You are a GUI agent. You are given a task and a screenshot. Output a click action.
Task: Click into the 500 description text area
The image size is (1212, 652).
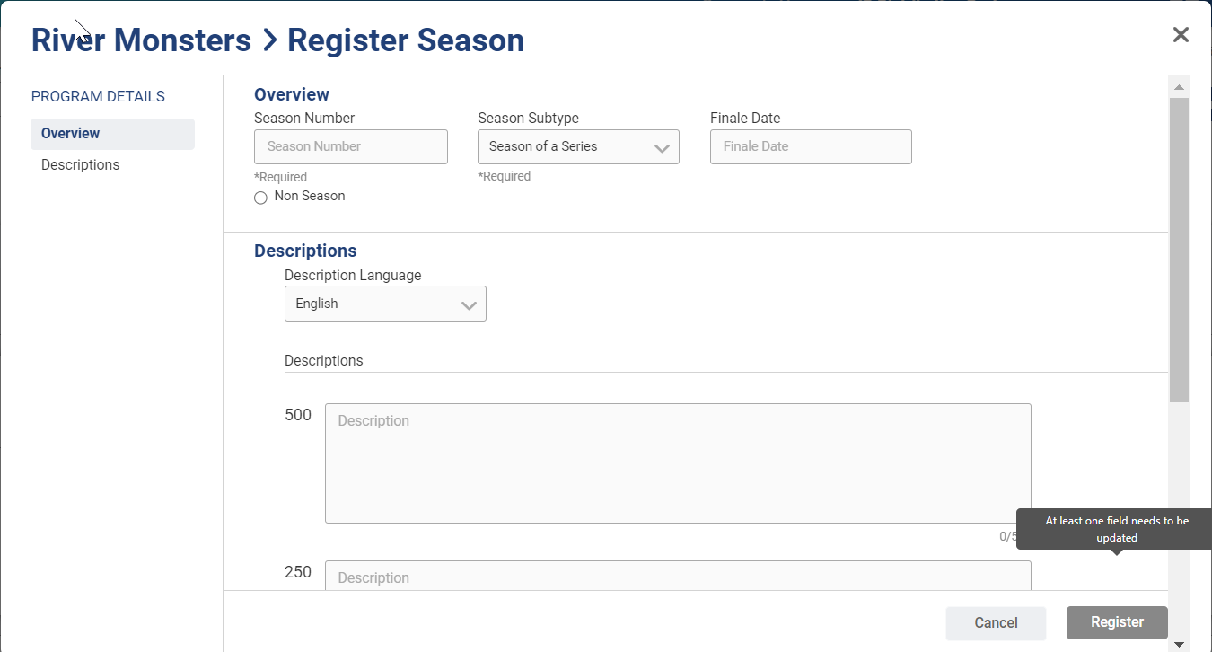tap(678, 463)
